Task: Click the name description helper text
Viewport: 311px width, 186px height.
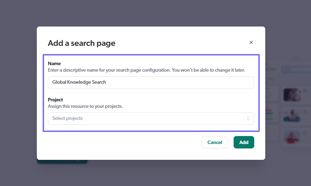Action: (x=146, y=70)
